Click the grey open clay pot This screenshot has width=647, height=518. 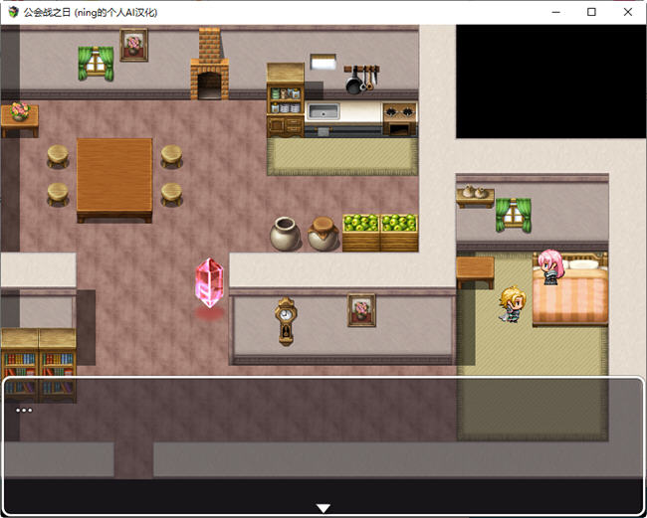[x=285, y=234]
